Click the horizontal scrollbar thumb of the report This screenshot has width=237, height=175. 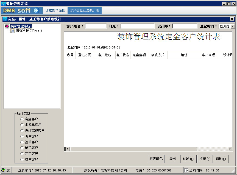coord(133,149)
